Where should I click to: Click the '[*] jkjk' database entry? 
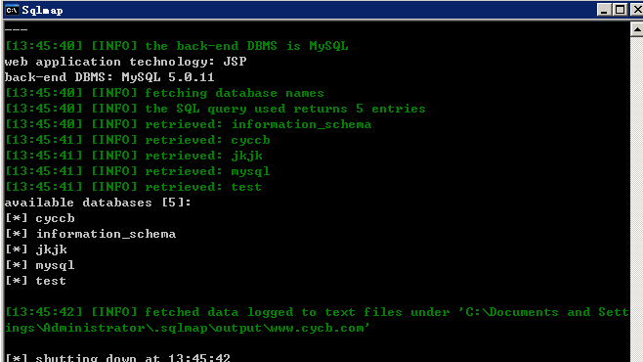36,249
